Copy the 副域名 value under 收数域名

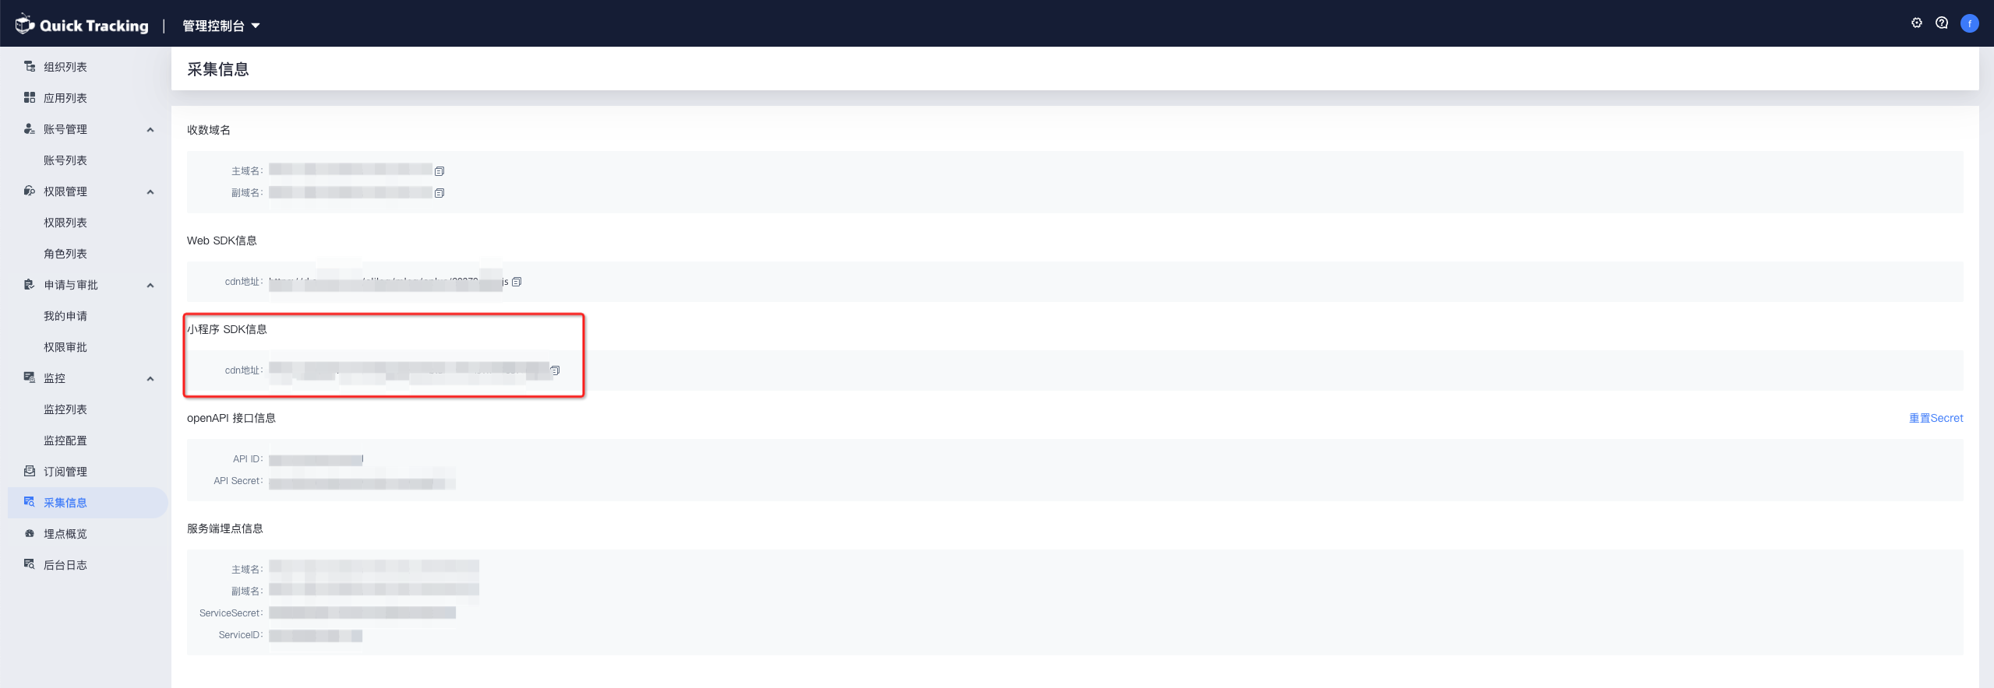click(x=439, y=193)
